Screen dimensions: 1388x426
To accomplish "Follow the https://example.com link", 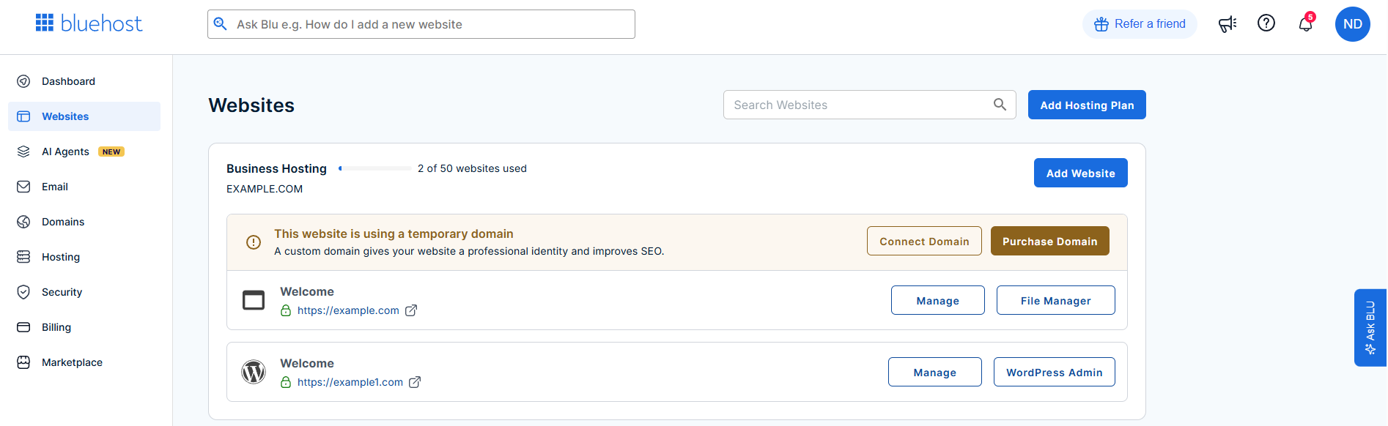I will tap(348, 310).
